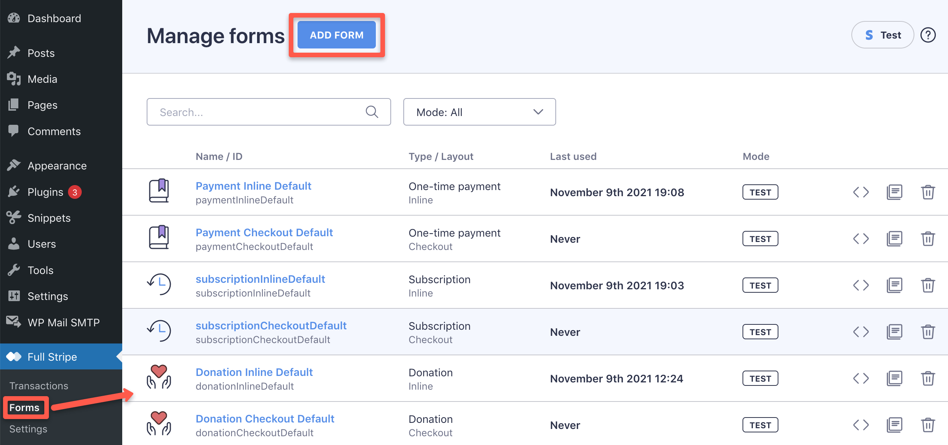948x445 pixels.
Task: Open embed code for subscriptionInlineDefault
Action: click(x=861, y=285)
